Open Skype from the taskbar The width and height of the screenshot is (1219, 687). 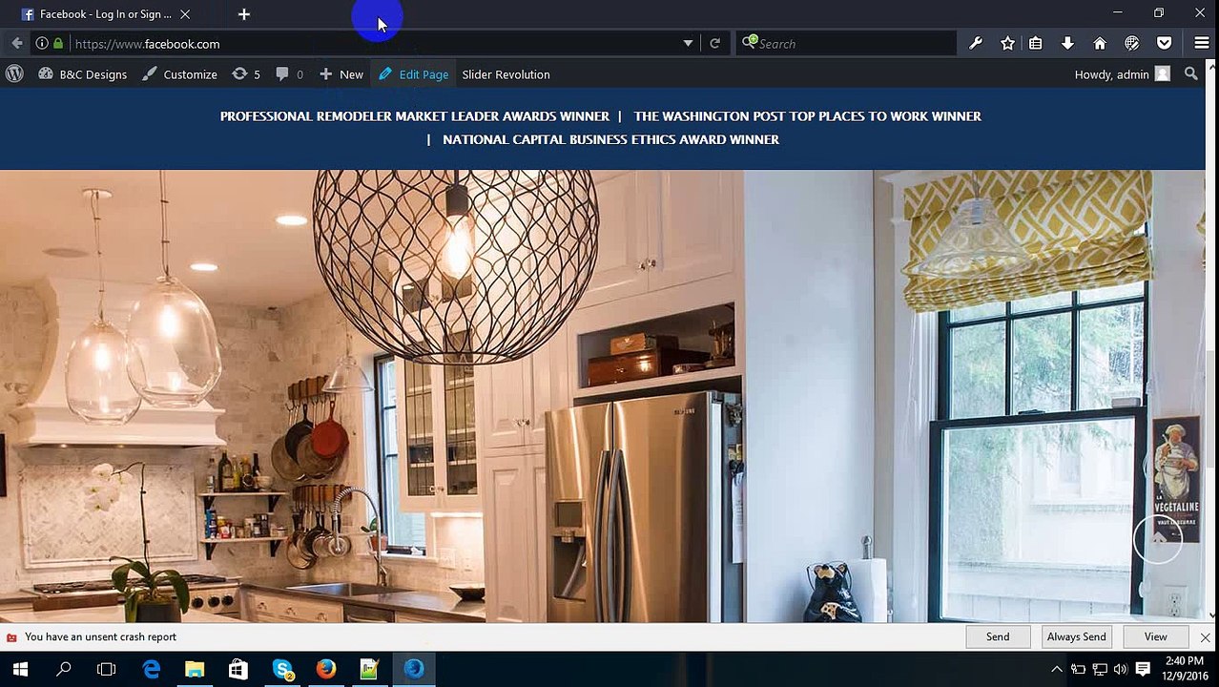click(282, 669)
